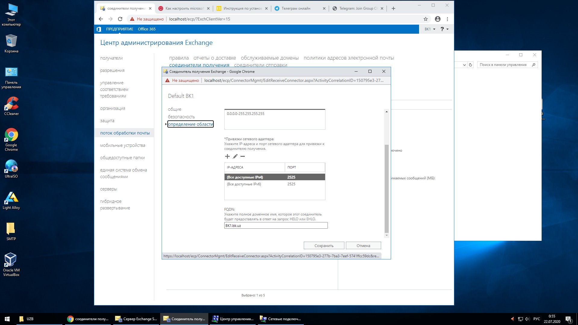The width and height of the screenshot is (578, 325).
Task: Open the "отчеты о доставке" tab
Action: (x=215, y=58)
